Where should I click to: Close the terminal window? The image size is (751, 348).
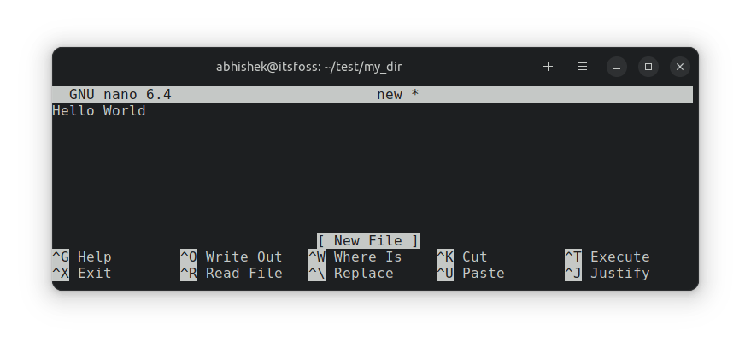tap(680, 67)
